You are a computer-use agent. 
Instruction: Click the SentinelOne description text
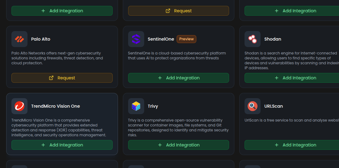tap(177, 56)
